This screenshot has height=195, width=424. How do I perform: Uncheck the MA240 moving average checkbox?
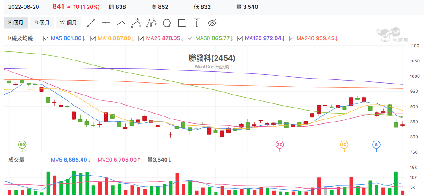[x=292, y=38]
